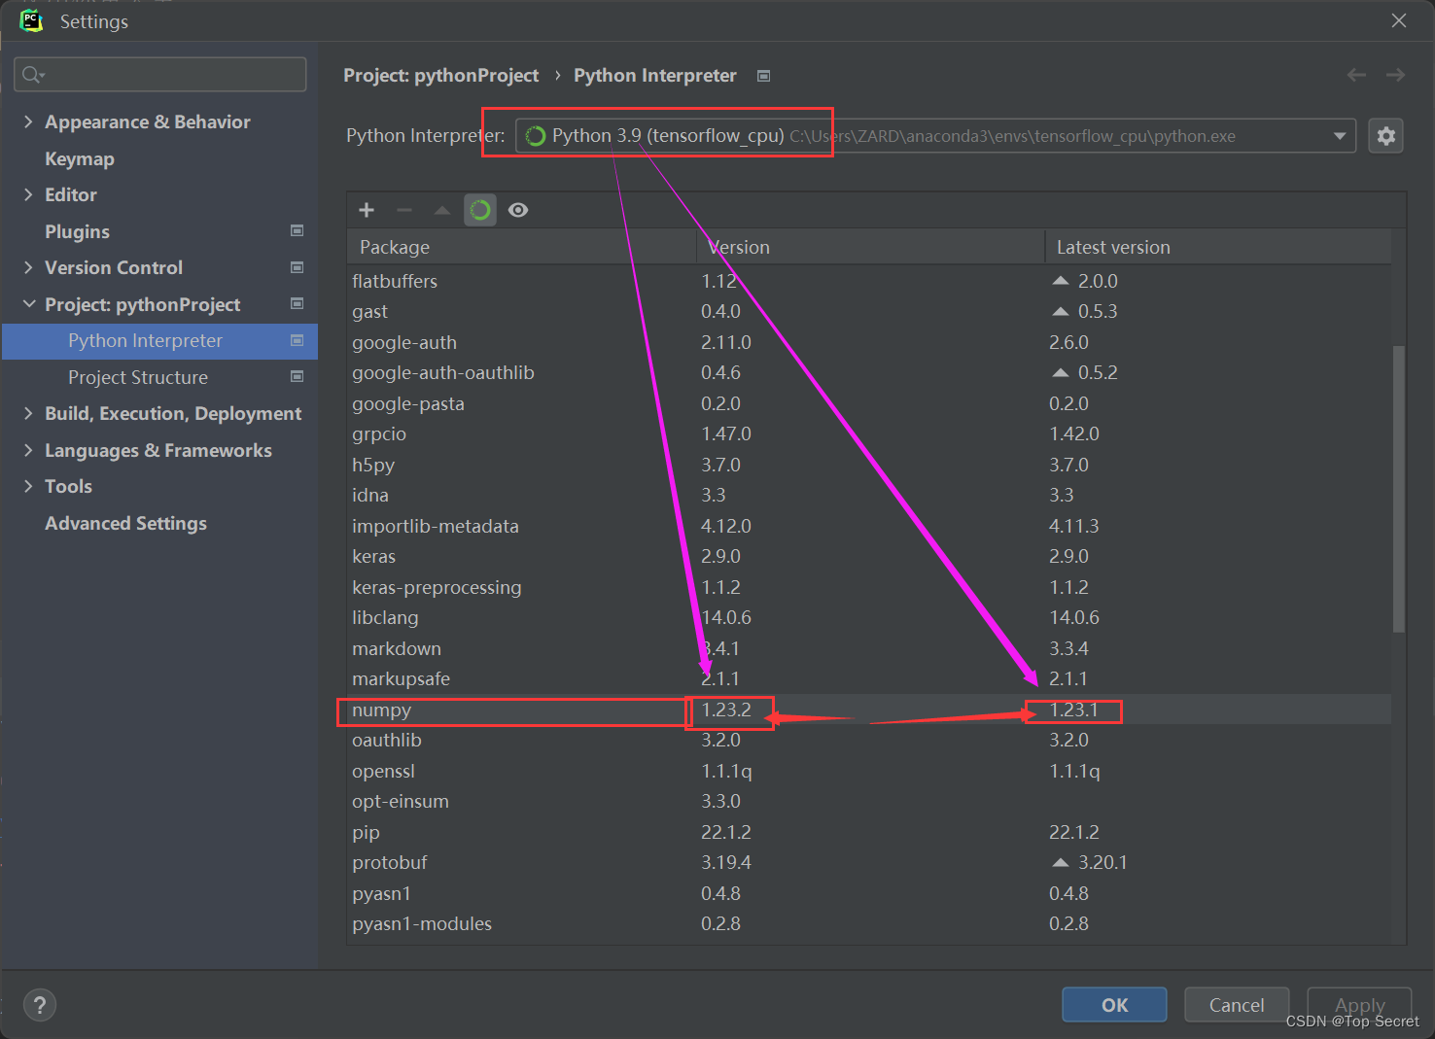
Task: Click the magnifier icon in the settings search box
Action: (32, 75)
